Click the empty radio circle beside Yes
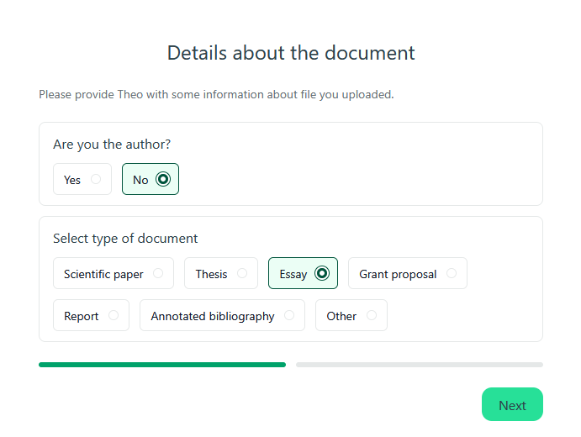Screen dimensions: 581x437 point(96,179)
